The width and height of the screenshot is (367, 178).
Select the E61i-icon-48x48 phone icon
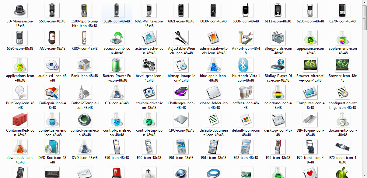(x=214, y=147)
